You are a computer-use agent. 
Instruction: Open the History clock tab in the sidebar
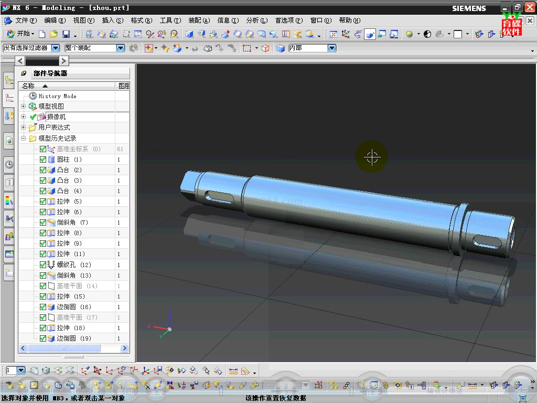pos(9,165)
